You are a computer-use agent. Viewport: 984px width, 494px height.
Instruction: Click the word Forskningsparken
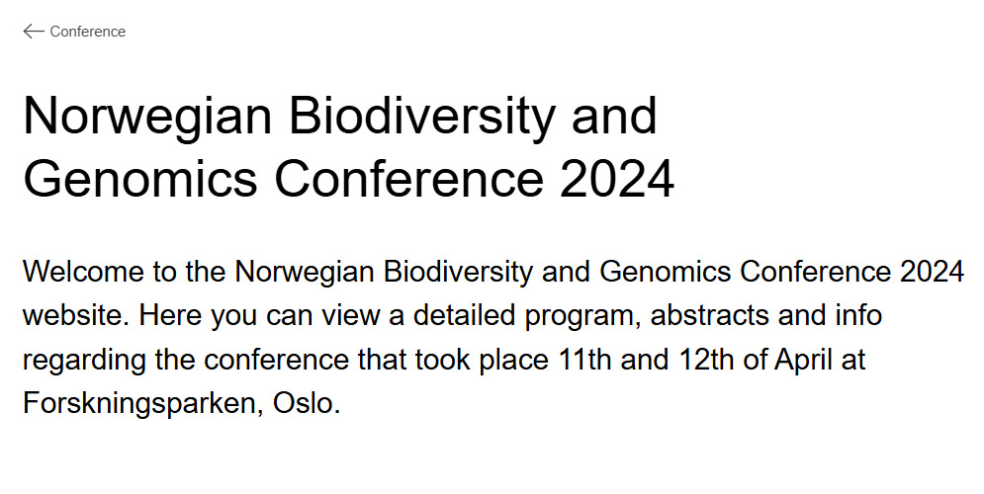(x=136, y=405)
